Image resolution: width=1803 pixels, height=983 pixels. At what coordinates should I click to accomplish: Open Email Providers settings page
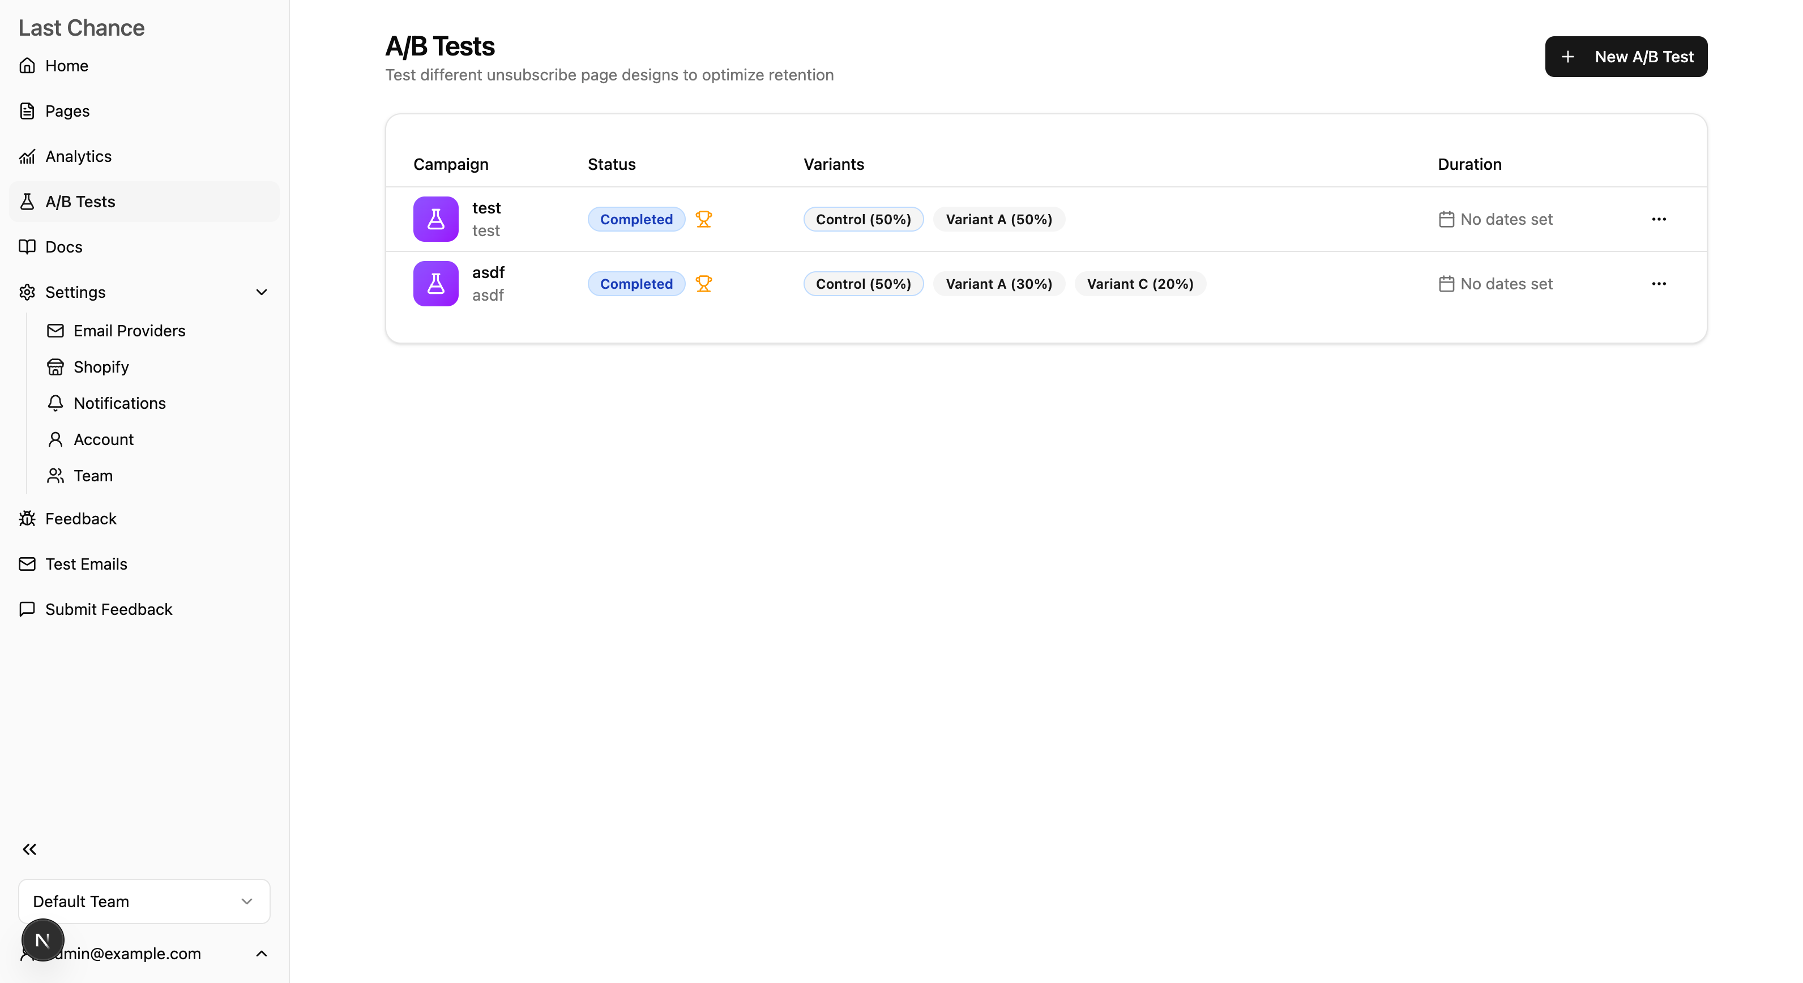[129, 330]
